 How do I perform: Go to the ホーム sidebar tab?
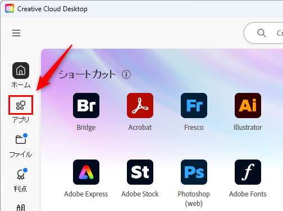21,75
